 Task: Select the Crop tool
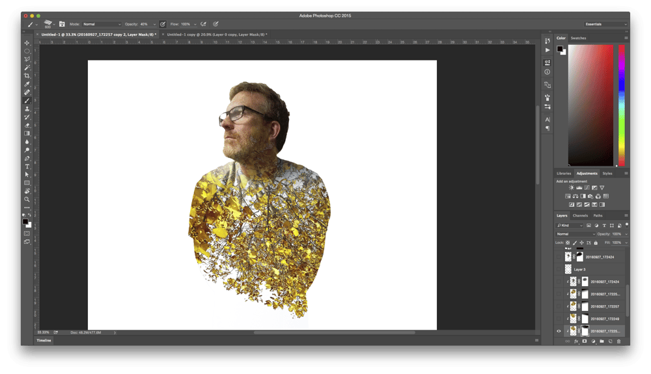(x=27, y=76)
